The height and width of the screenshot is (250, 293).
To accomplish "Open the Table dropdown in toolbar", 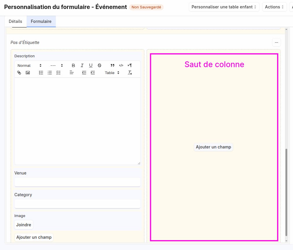I will tap(112, 73).
